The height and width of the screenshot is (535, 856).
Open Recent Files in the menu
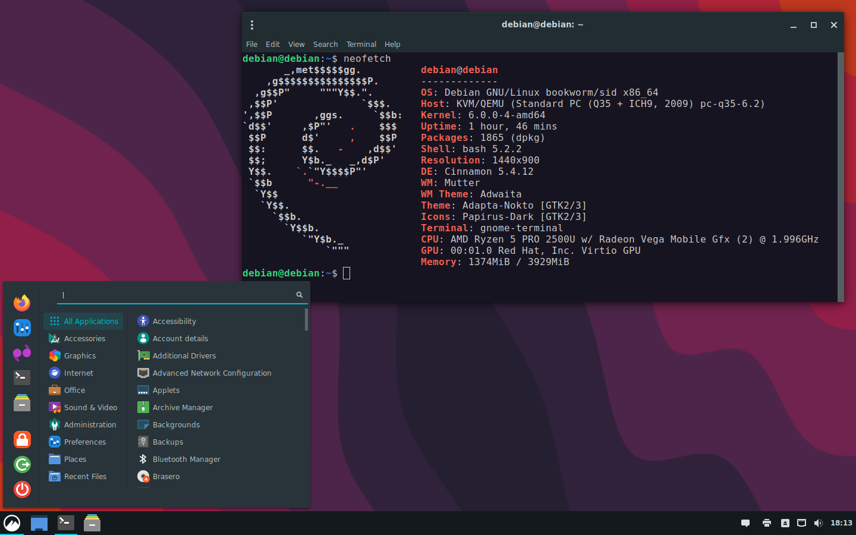pyautogui.click(x=83, y=476)
